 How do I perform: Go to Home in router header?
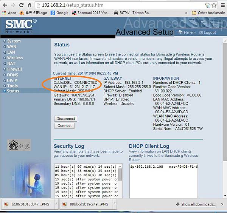click(x=187, y=32)
